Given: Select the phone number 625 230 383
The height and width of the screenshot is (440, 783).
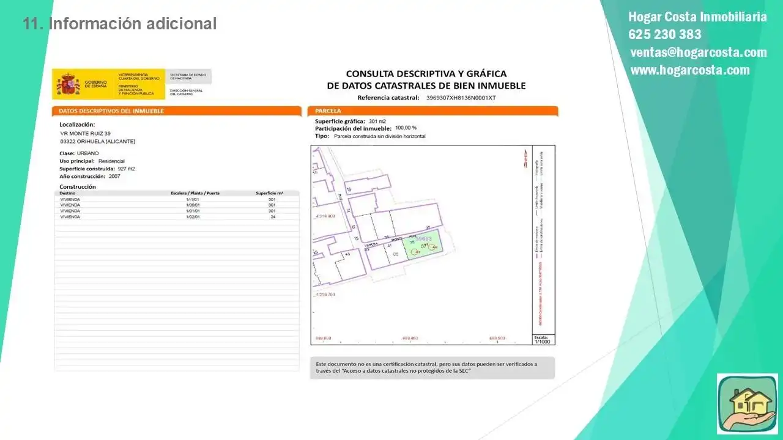Looking at the screenshot, I should click(665, 34).
